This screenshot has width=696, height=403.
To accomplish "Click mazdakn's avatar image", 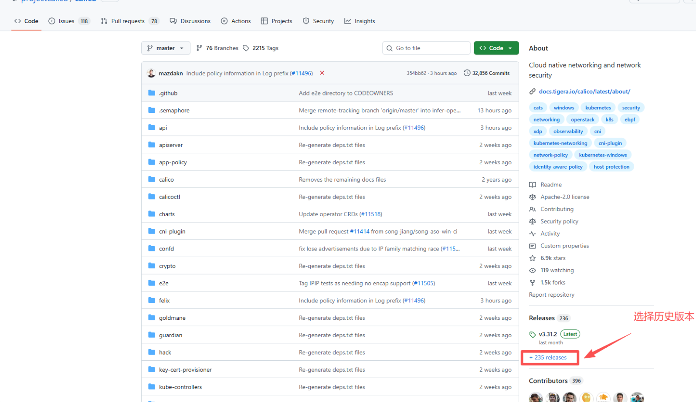I will coord(151,73).
